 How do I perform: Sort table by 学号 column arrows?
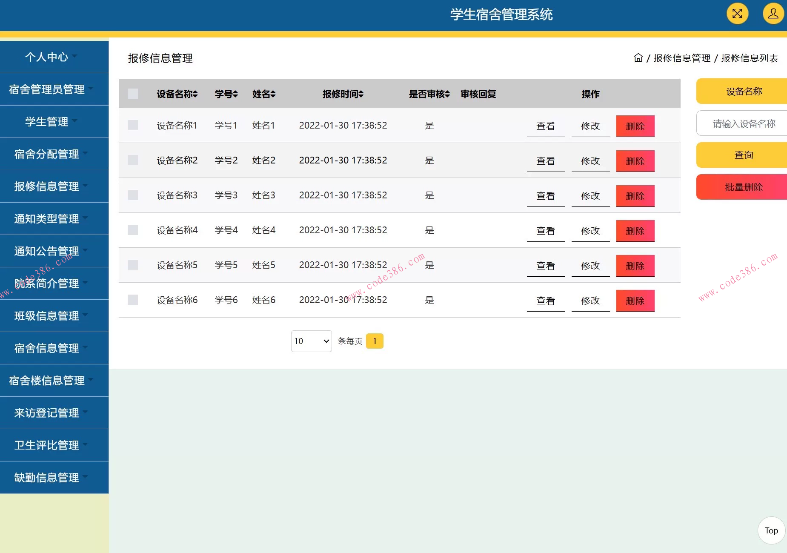[235, 94]
